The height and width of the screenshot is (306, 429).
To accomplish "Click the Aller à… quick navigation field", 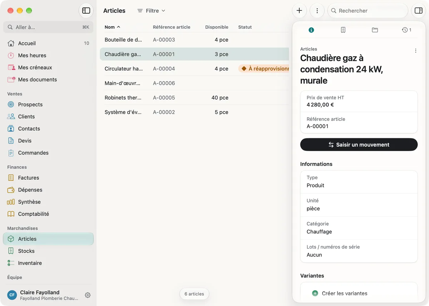I will point(48,27).
